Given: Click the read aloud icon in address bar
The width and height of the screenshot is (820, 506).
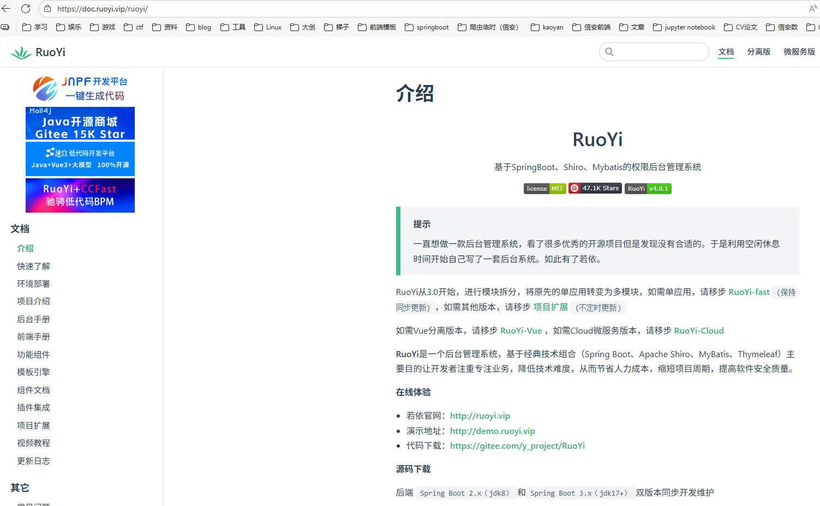Looking at the screenshot, I should click(x=813, y=9).
